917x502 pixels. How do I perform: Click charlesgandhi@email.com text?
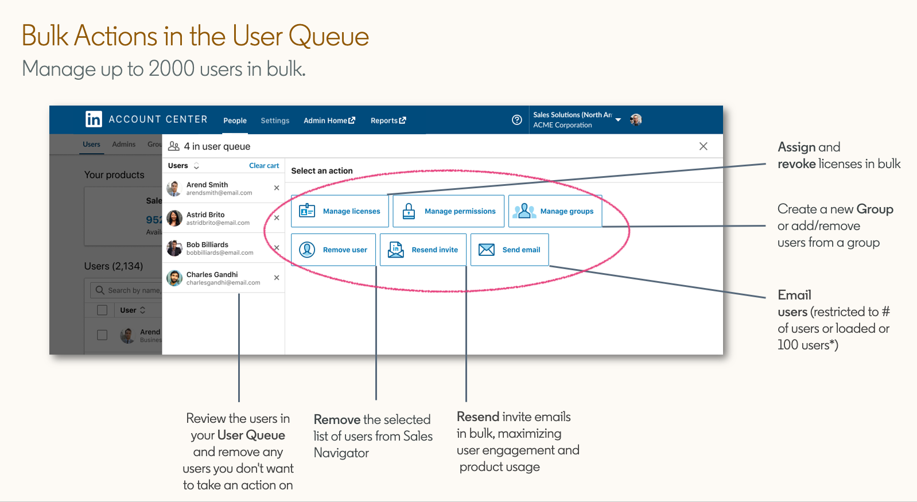[223, 282]
